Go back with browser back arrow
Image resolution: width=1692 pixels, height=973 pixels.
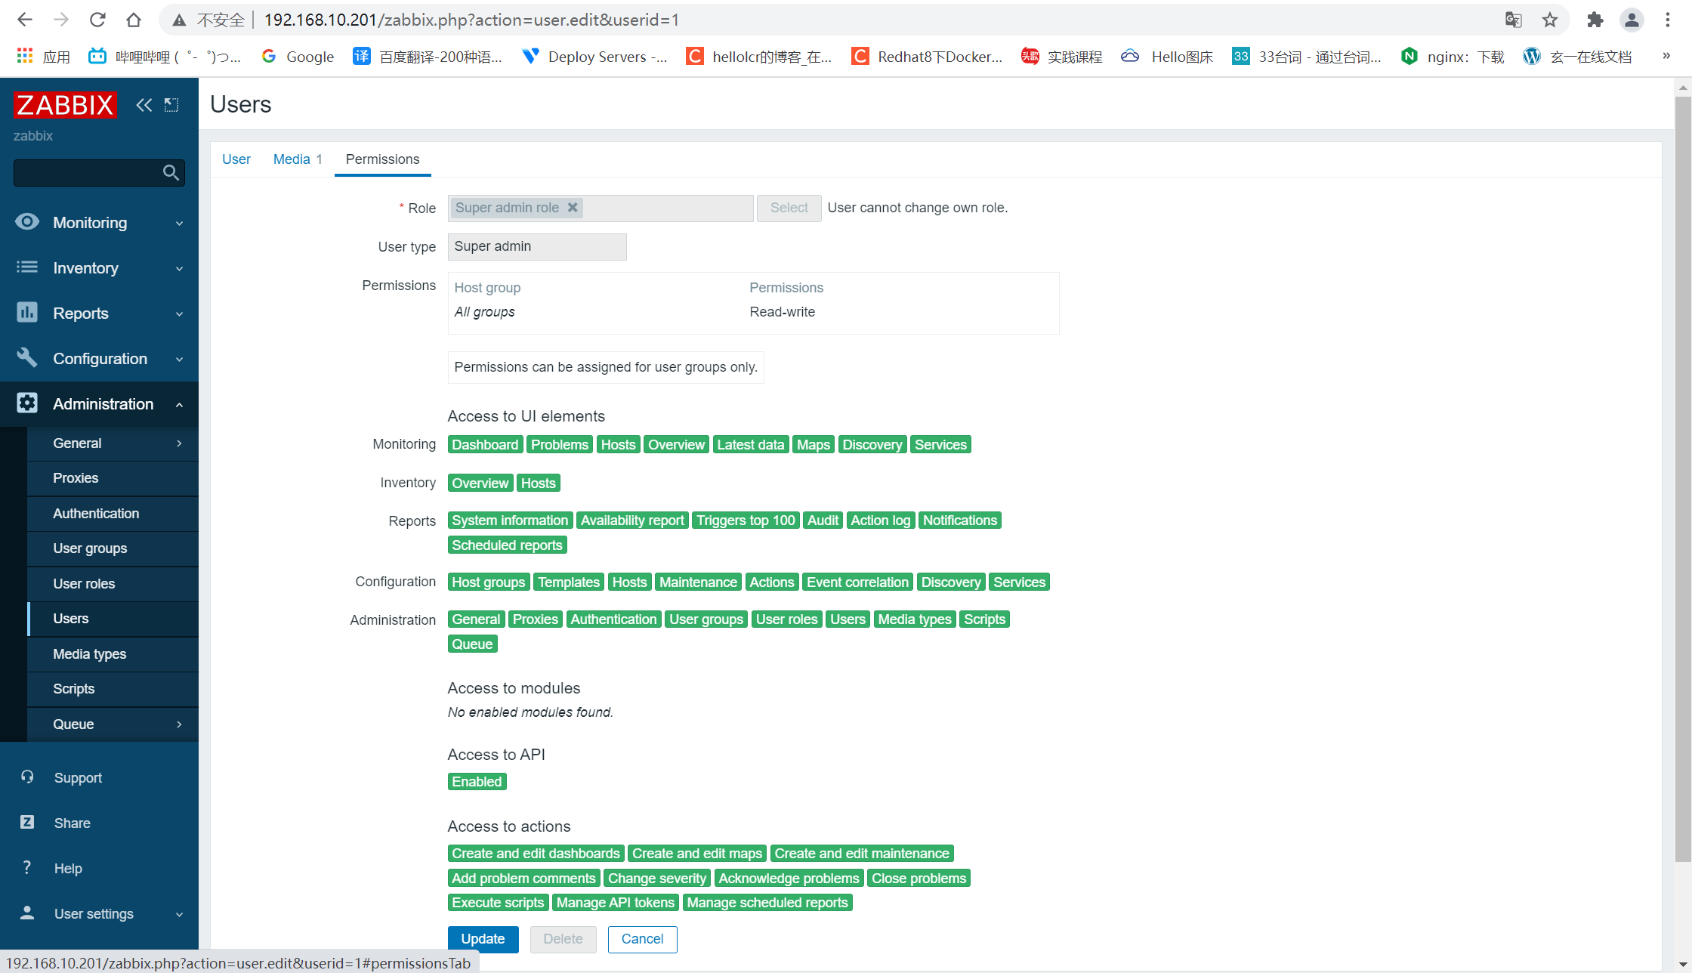tap(24, 20)
